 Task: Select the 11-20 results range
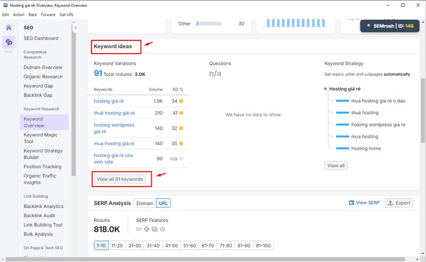(x=117, y=246)
